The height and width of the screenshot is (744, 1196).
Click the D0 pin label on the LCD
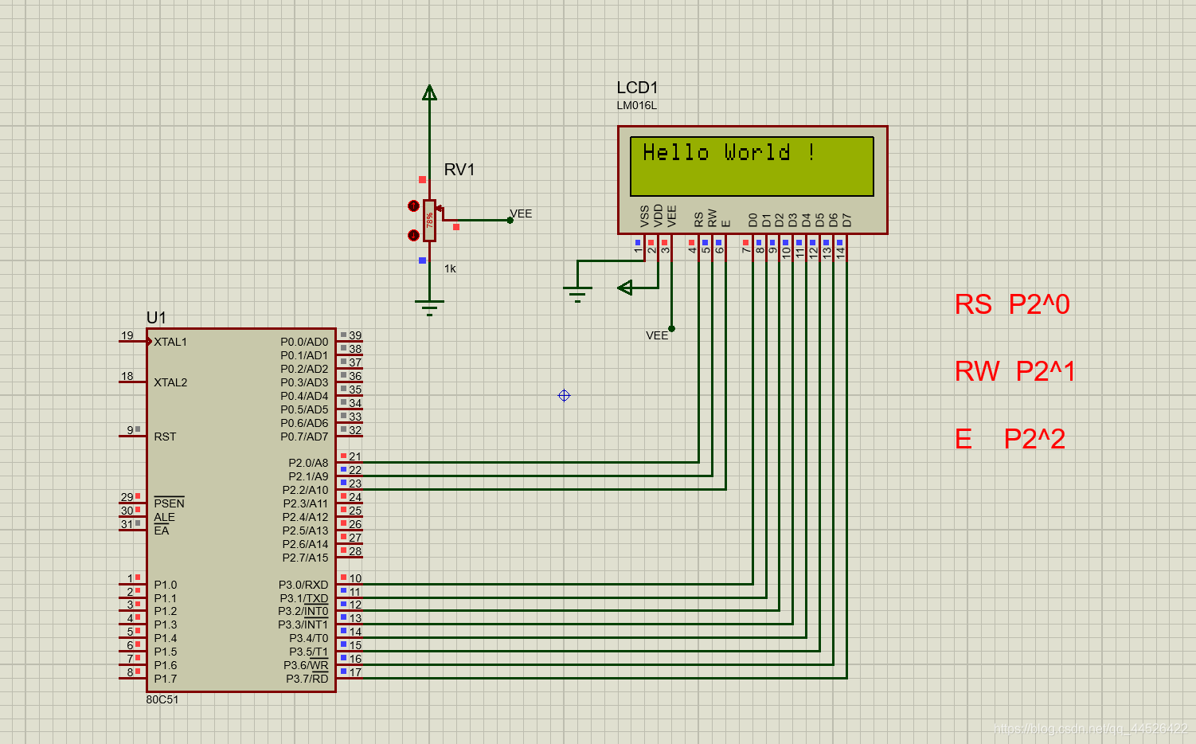(x=752, y=220)
